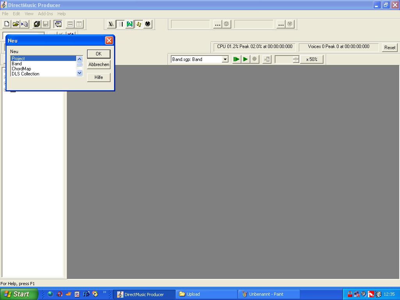Reset the CPU and Voices peak stats
The width and height of the screenshot is (400, 300).
point(389,47)
